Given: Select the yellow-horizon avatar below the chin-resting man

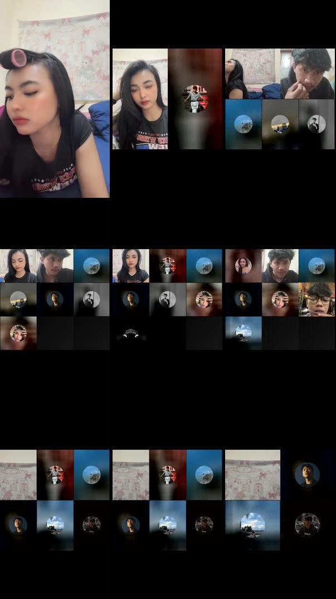Looking at the screenshot, I should tap(280, 124).
